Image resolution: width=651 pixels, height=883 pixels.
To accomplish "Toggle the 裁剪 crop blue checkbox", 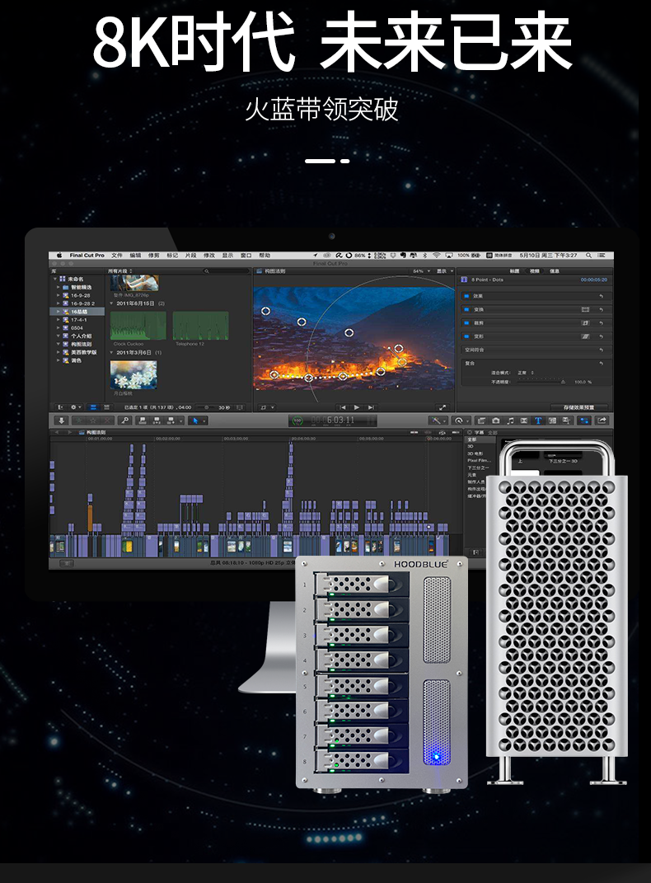I will (466, 323).
